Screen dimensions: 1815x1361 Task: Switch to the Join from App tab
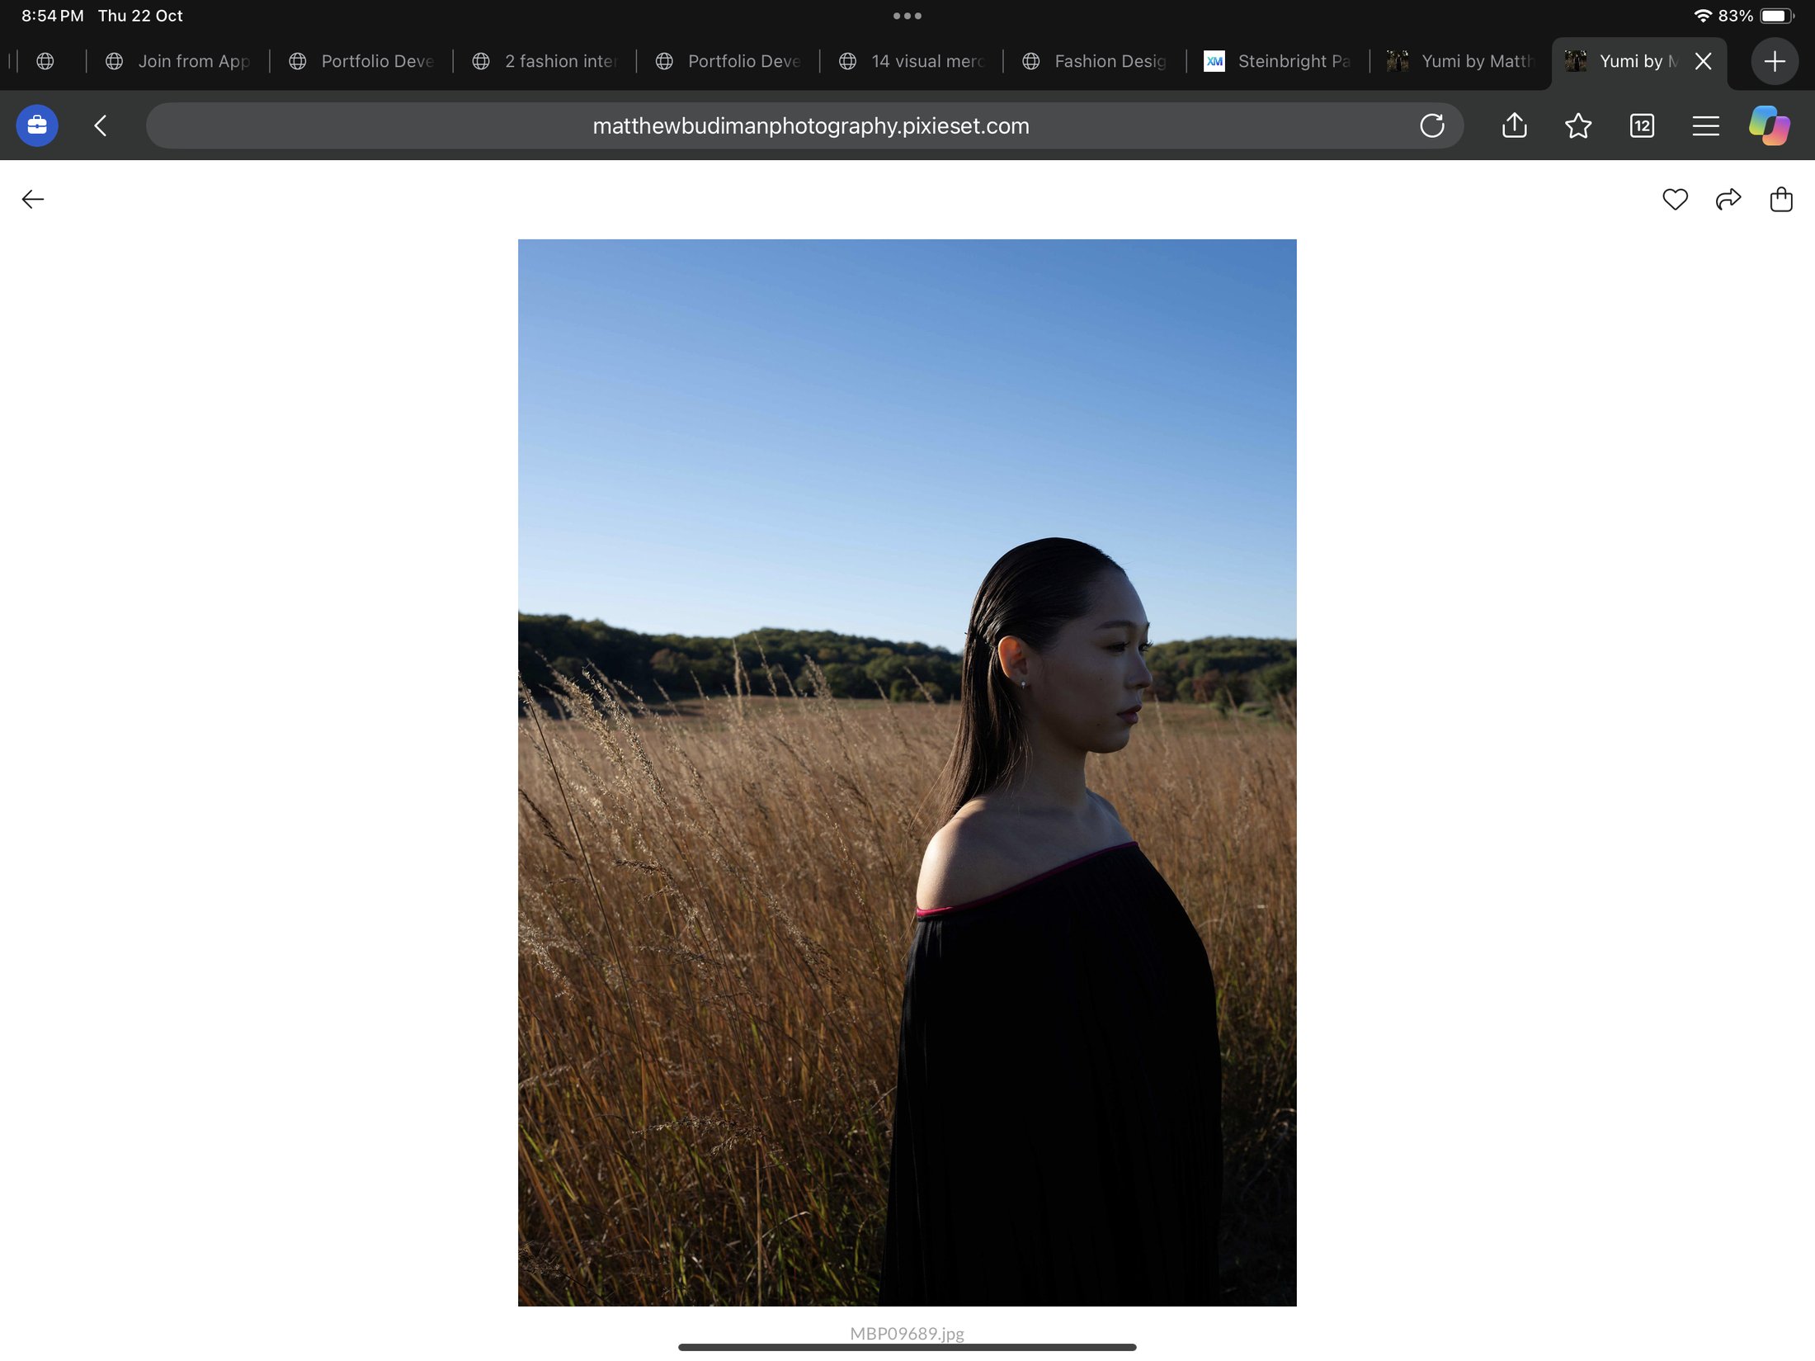pos(177,61)
